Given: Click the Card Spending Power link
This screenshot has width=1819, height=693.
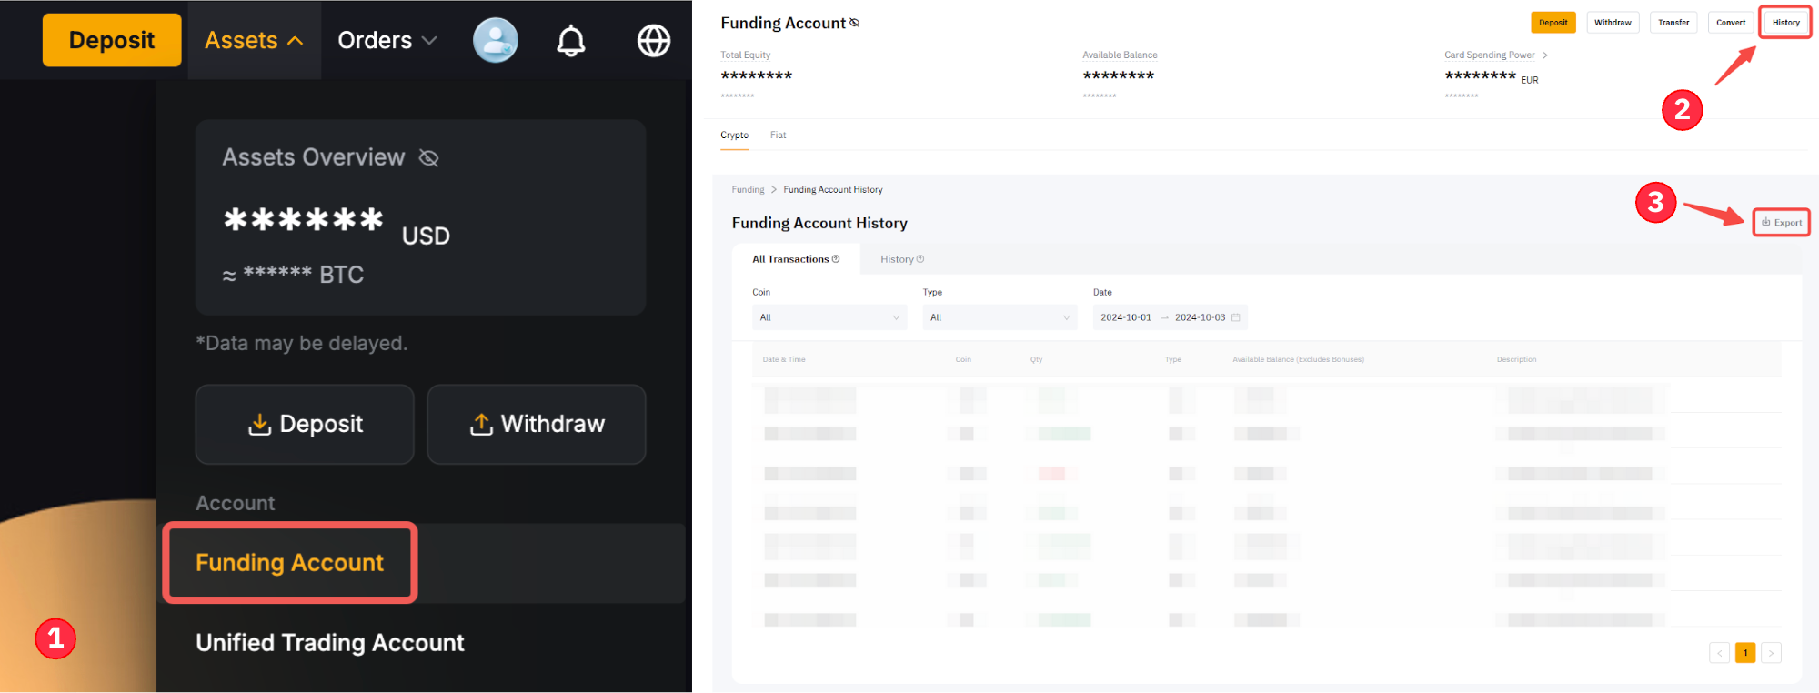Looking at the screenshot, I should (x=1495, y=55).
